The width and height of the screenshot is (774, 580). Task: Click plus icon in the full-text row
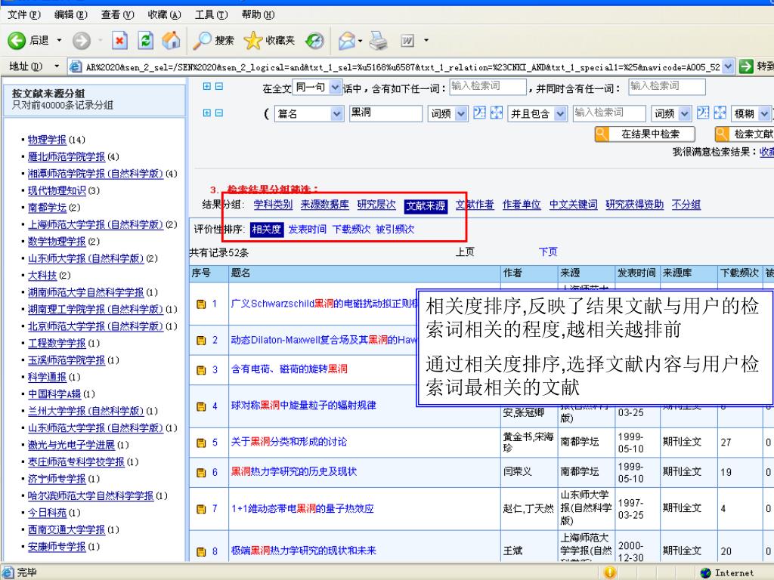[207, 86]
